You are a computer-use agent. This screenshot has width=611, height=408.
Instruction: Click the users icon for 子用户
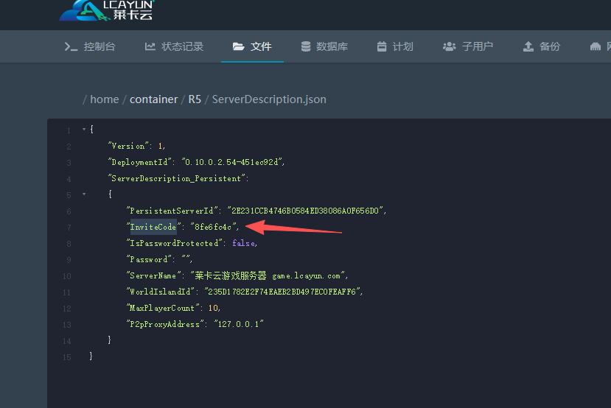pyautogui.click(x=449, y=46)
